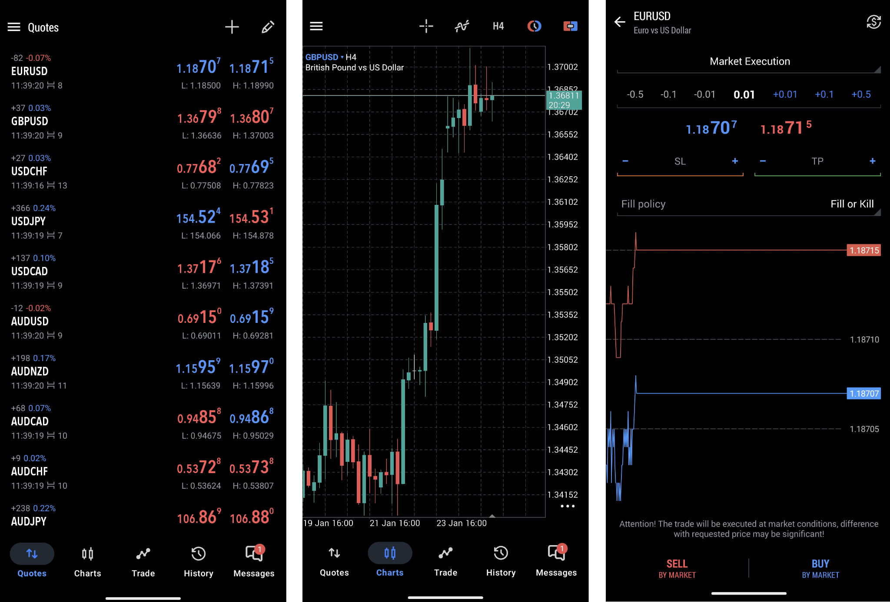Open Messages tab from chart screen

click(556, 561)
